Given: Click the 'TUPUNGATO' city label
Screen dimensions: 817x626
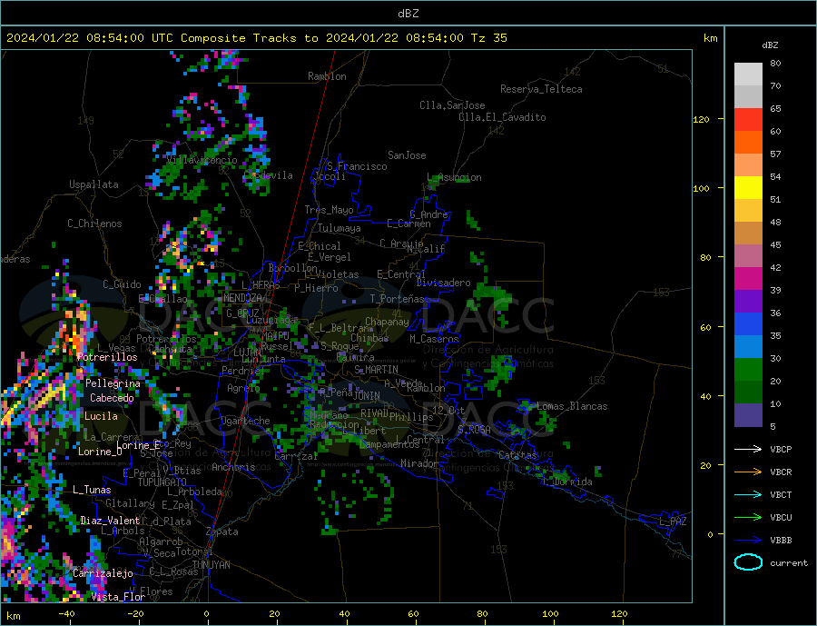Looking at the screenshot, I should 162,482.
